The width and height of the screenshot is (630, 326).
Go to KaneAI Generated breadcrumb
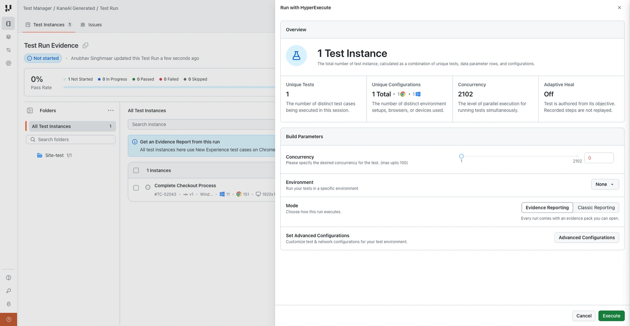click(x=76, y=8)
